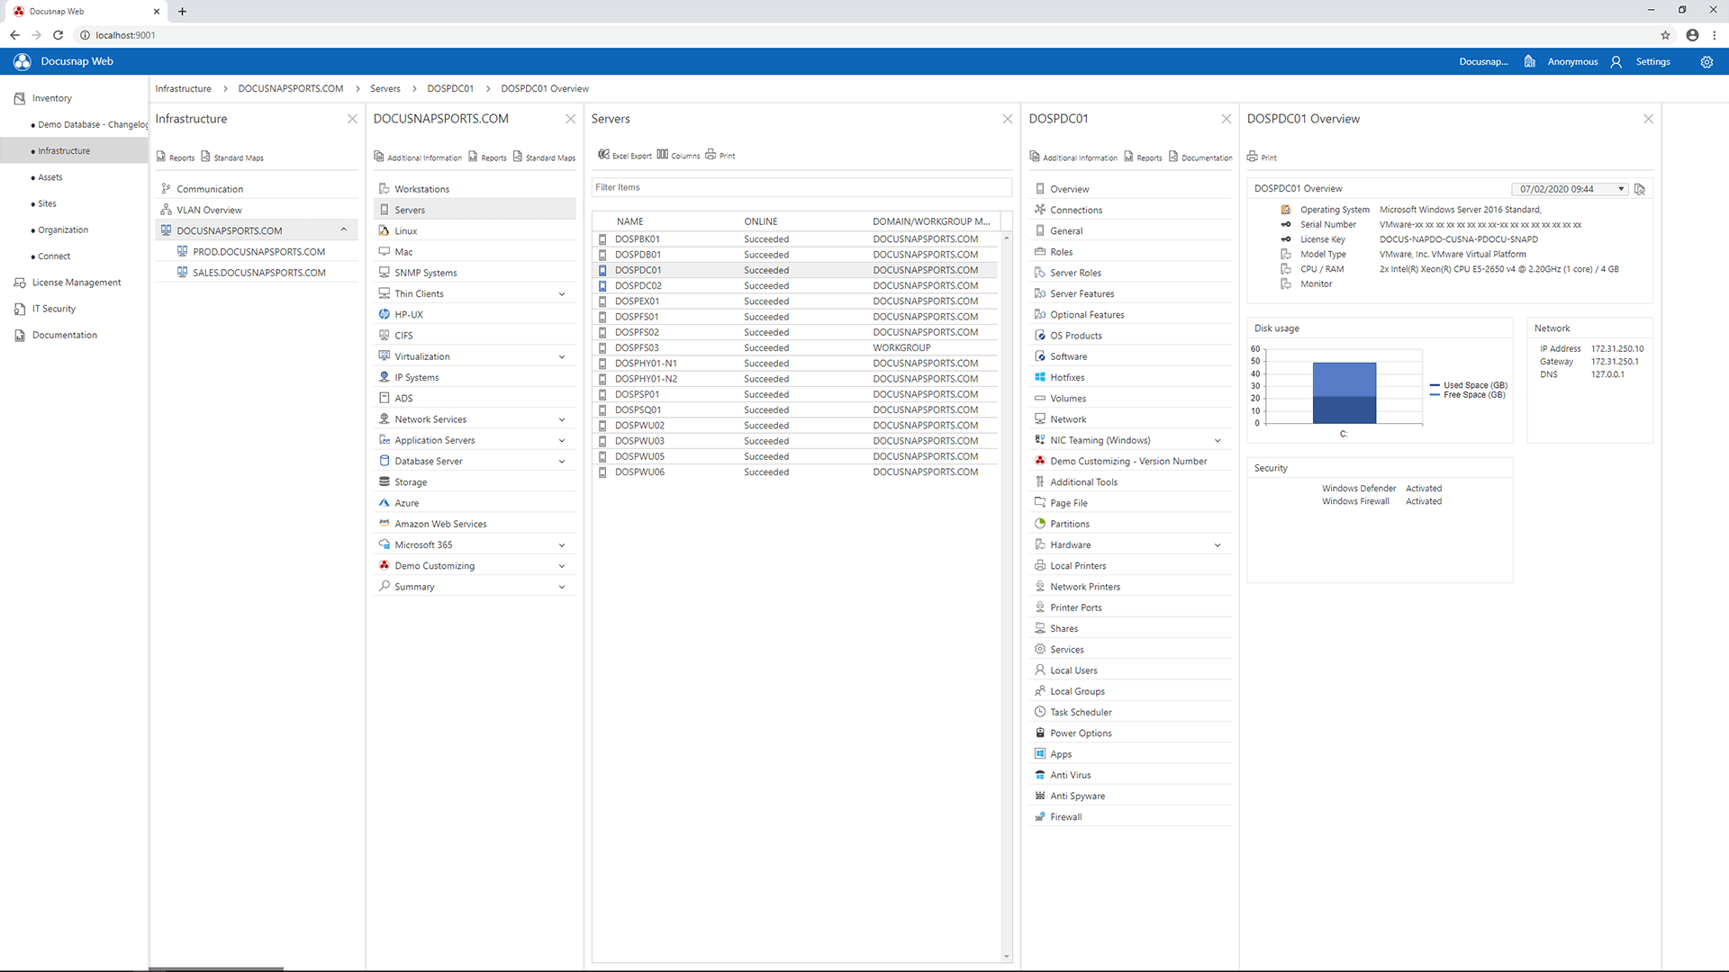
Task: Click the Additional Information icon for DOCUSNAPSPORTS.COM
Action: pos(418,157)
